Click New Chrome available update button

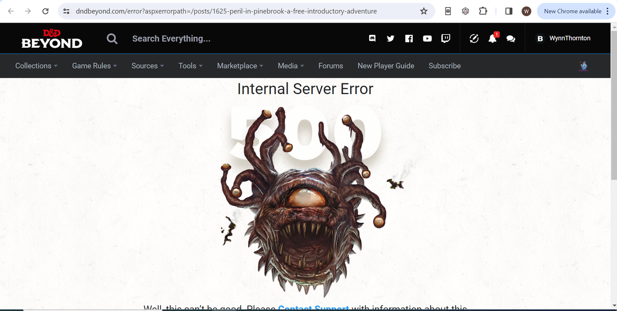tap(576, 11)
